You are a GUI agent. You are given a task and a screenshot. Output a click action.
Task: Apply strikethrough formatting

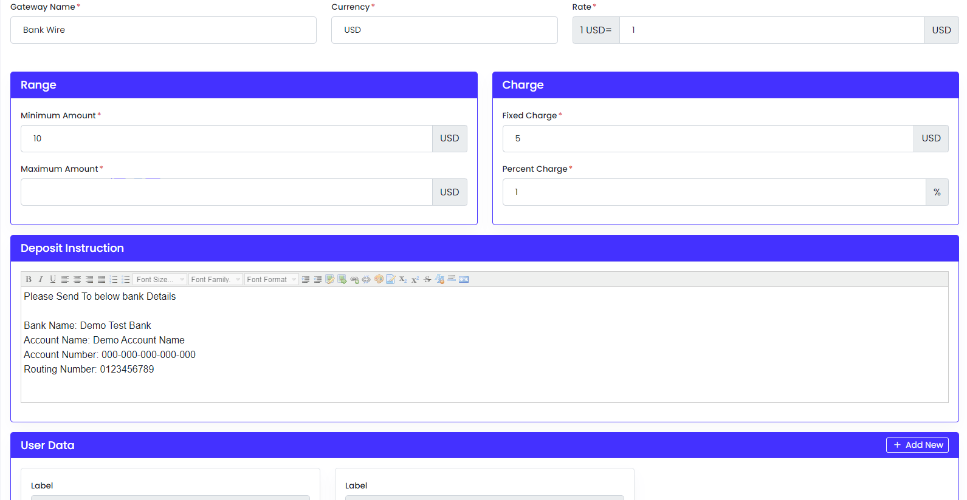click(427, 279)
